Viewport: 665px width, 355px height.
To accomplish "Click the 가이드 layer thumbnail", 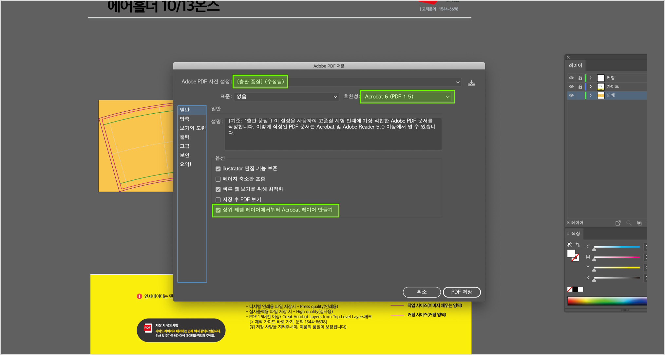I will tap(600, 87).
